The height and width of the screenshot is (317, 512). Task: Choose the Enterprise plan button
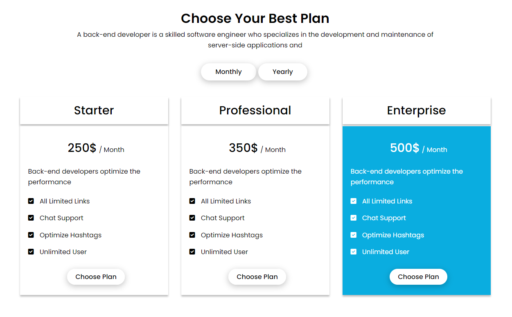click(x=418, y=277)
